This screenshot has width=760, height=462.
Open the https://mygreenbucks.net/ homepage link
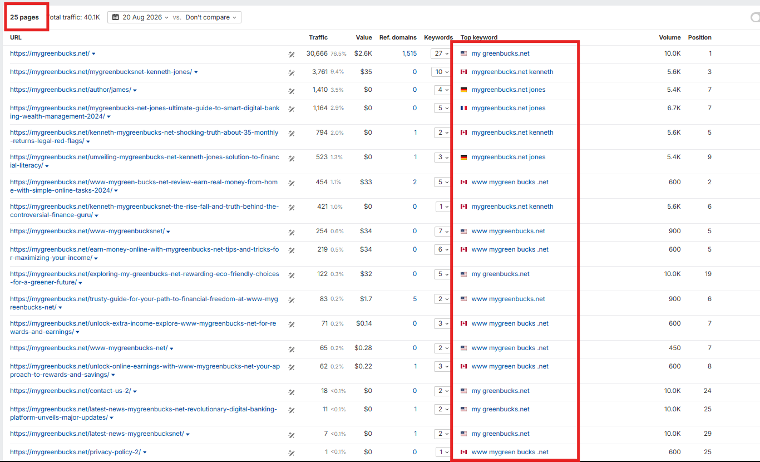(50, 53)
